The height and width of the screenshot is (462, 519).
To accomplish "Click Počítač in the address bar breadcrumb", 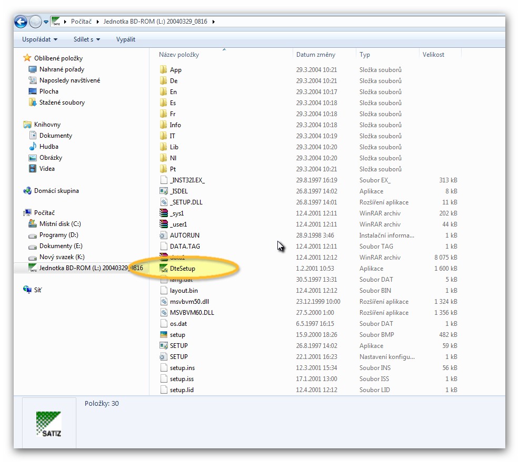I will 81,22.
